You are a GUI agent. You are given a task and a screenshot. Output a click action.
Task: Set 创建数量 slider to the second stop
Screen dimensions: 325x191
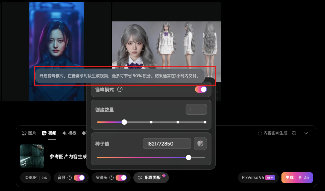(x=151, y=122)
